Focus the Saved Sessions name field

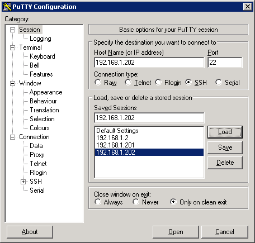click(x=149, y=118)
